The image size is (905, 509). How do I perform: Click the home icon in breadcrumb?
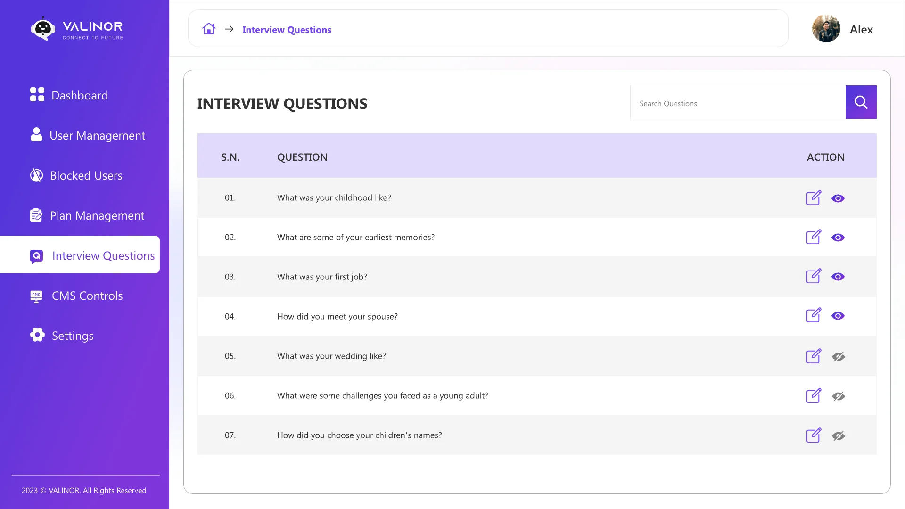coord(209,29)
